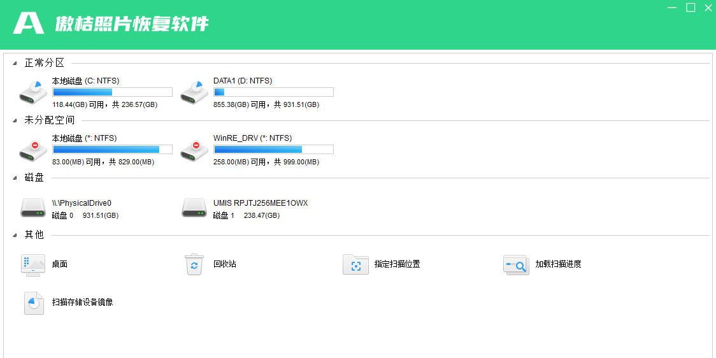Viewport: 716px width, 358px height.
Task: Select the UMIS RPJTJ256MEE1OWX disk icon
Action: pyautogui.click(x=194, y=208)
